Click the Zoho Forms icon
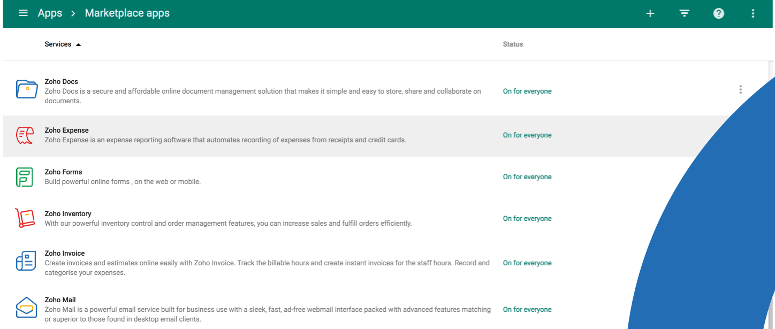 point(25,177)
